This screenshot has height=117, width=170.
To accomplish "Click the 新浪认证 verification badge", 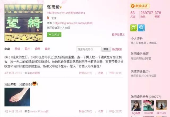I will (x=140, y=6).
